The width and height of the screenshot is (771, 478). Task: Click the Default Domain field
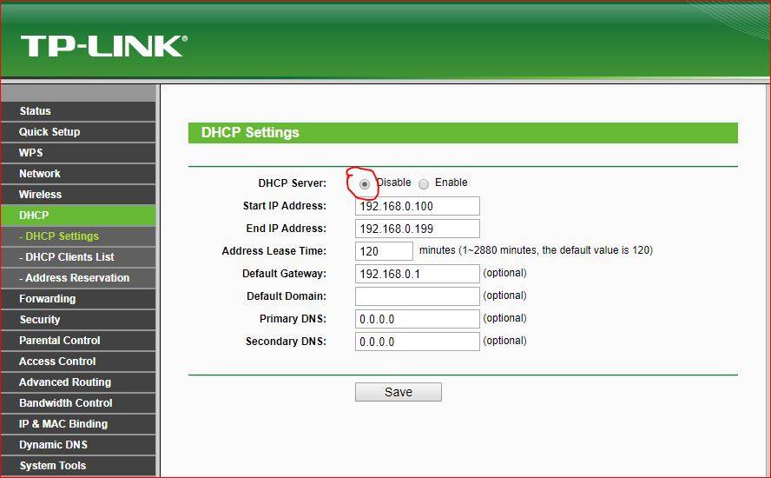(x=417, y=296)
